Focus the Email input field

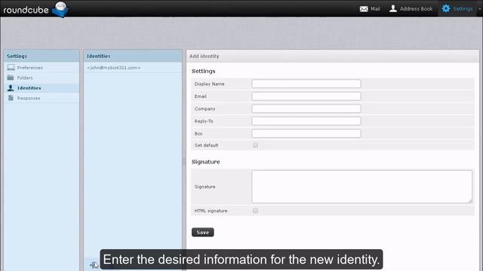(306, 96)
